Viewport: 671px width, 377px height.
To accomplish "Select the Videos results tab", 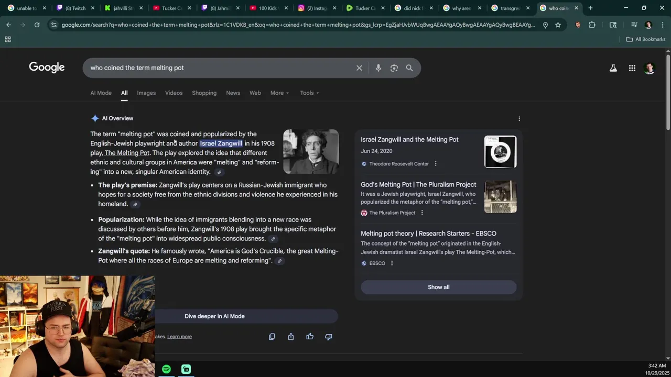I will tap(174, 93).
